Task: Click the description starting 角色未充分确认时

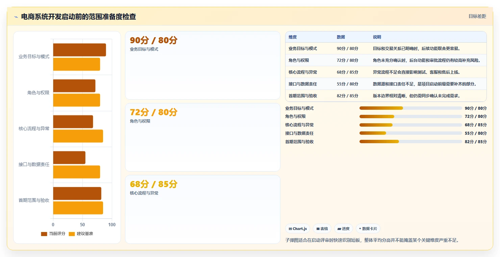Action: [x=427, y=60]
